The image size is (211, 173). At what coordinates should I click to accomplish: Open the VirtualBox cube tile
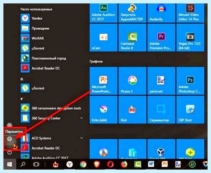tap(161, 149)
